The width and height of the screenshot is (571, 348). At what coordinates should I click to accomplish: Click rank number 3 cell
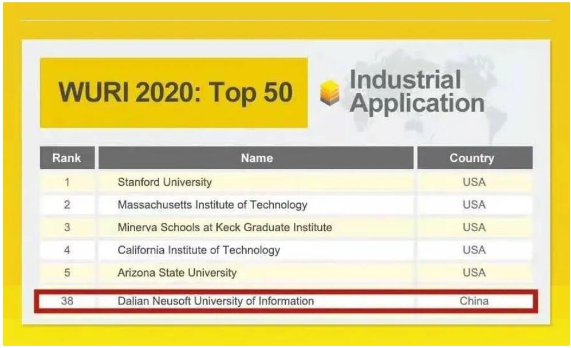click(67, 227)
